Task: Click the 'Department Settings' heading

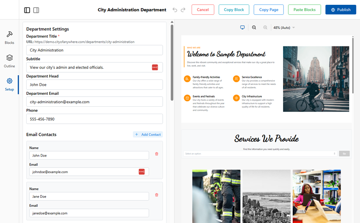Action: pyautogui.click(x=48, y=29)
